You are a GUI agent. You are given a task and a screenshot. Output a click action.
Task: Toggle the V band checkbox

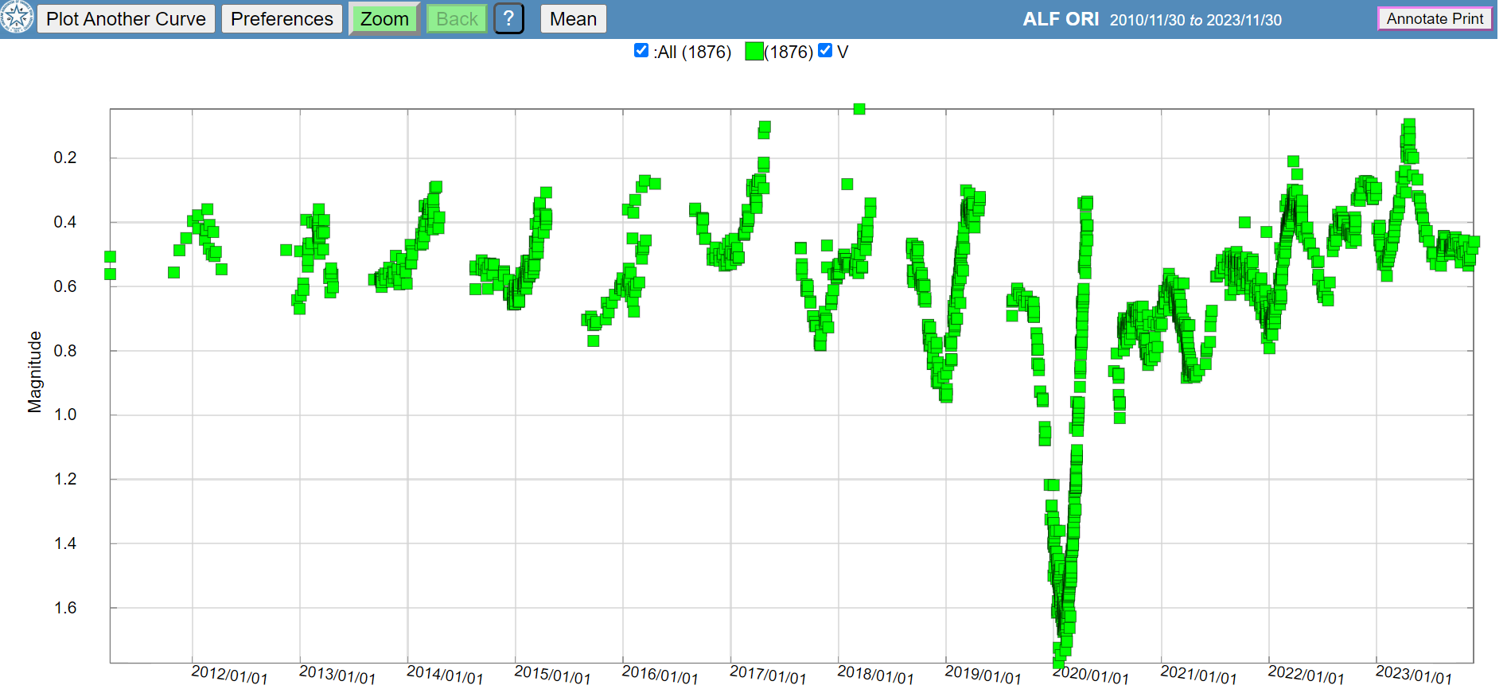[x=825, y=51]
